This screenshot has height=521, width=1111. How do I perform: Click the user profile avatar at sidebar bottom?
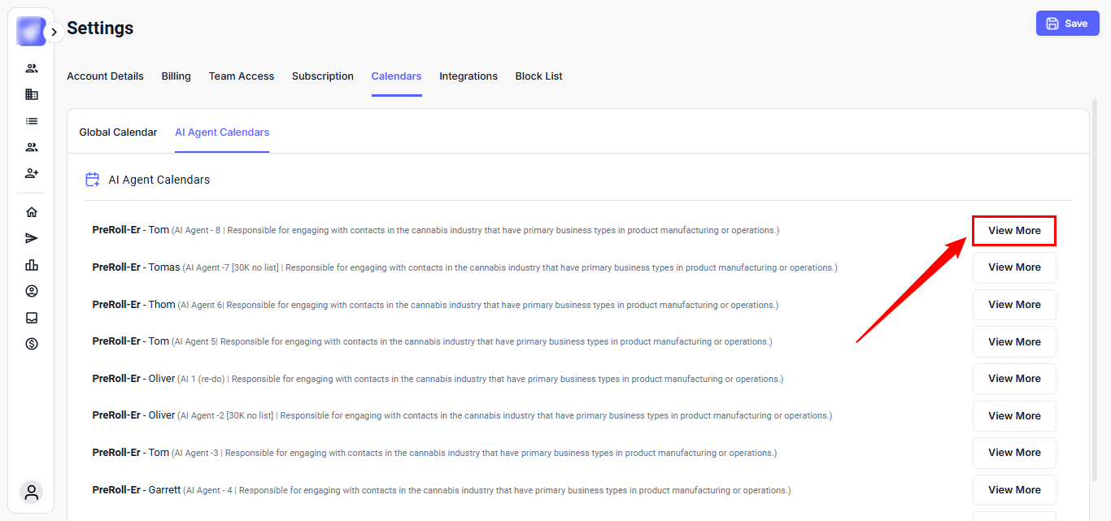(32, 492)
